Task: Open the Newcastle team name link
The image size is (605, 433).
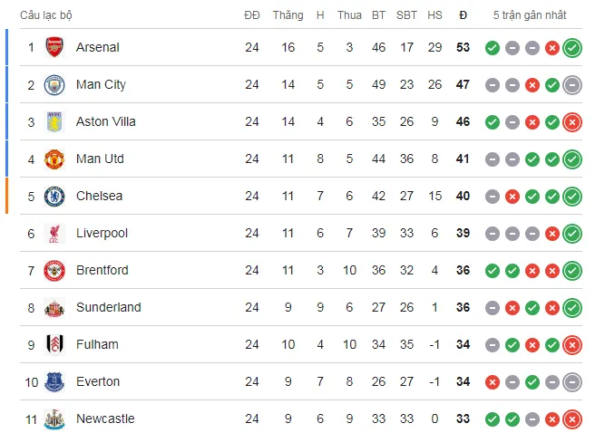Action: (105, 419)
